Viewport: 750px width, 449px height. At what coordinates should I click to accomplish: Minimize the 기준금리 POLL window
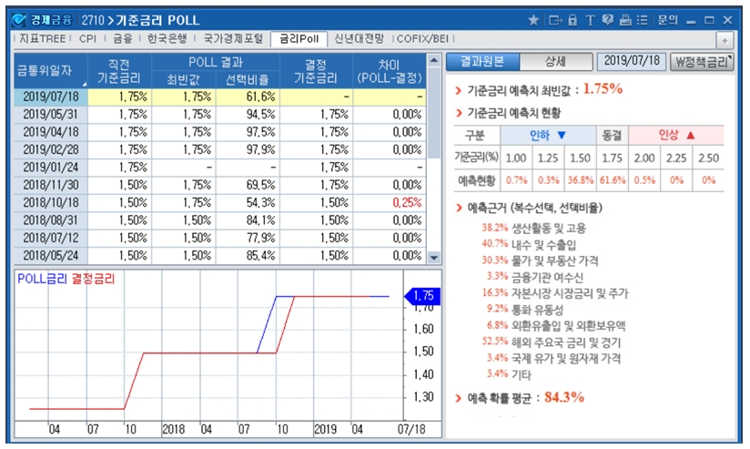(691, 21)
